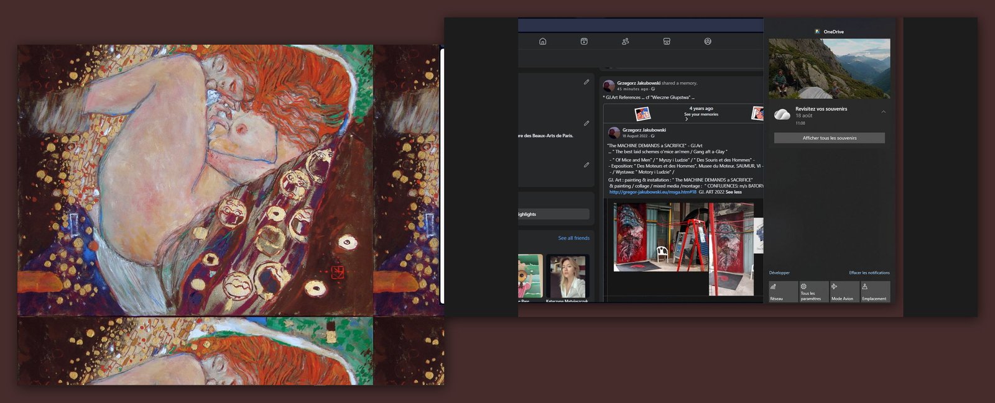
Task: Collapse the OneDrive notification chevron
Action: point(883,112)
